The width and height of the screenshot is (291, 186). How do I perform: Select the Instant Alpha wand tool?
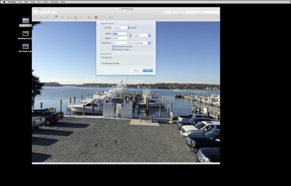pos(41,17)
